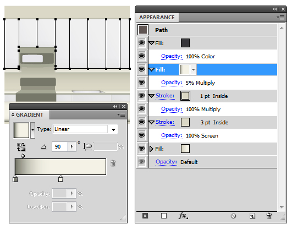Select the middle light gradient stop
Screen dimensions: 292x230
coord(60,179)
